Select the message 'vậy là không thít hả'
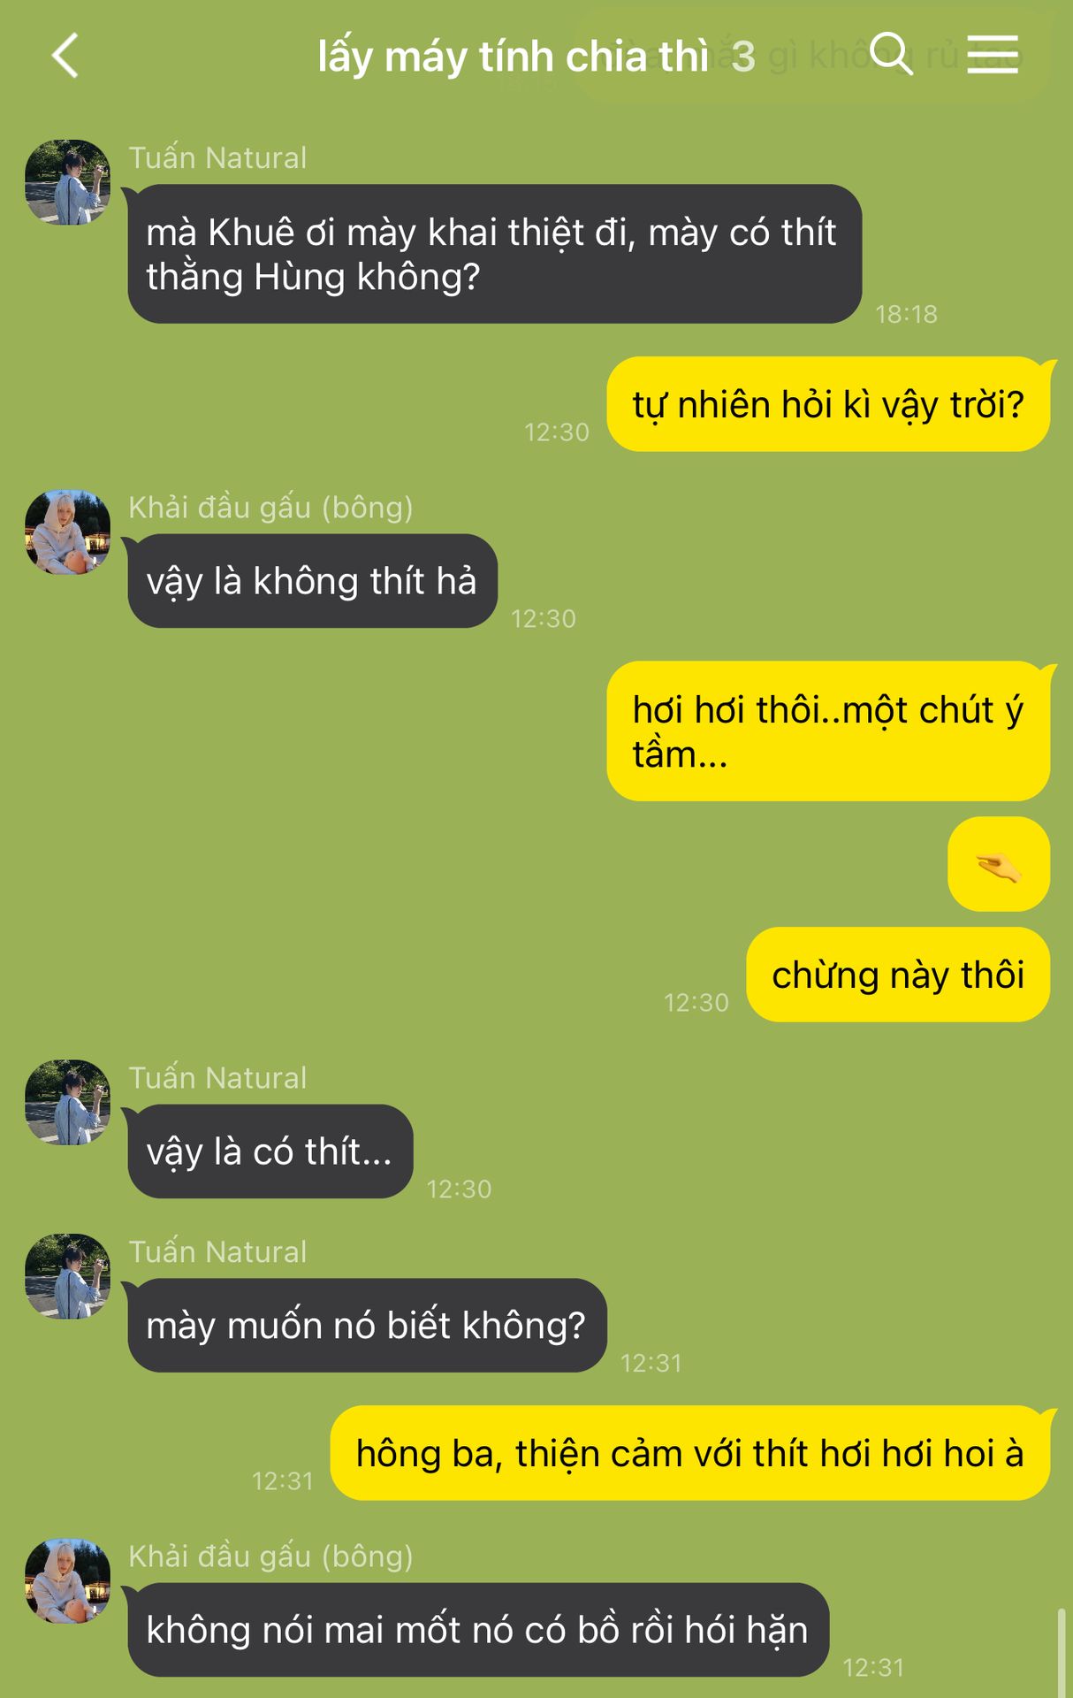 313,581
